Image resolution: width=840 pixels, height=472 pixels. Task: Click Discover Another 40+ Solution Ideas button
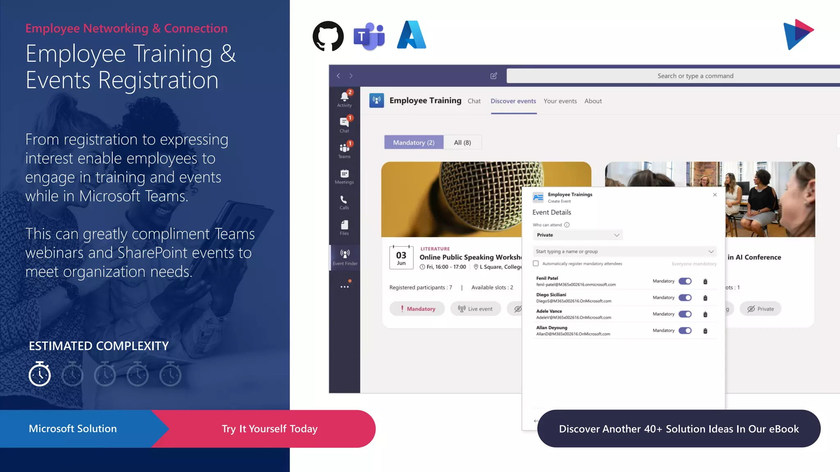(x=679, y=429)
